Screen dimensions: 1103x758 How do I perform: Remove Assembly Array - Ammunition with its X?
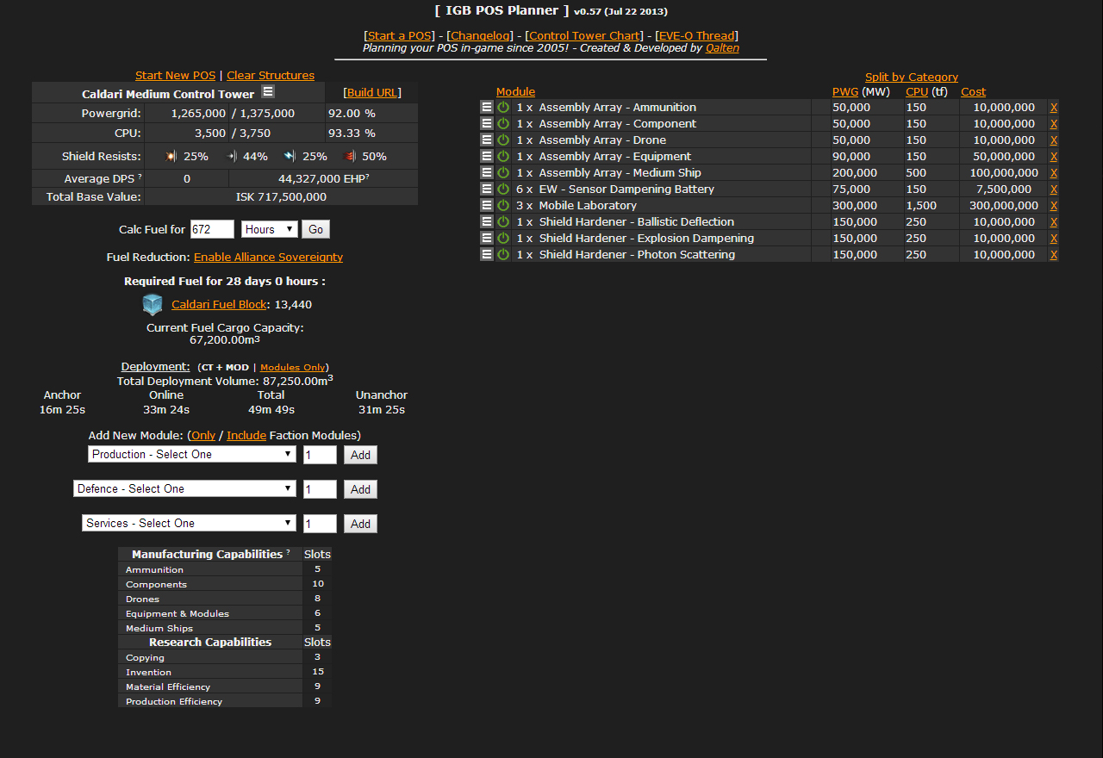(1053, 108)
